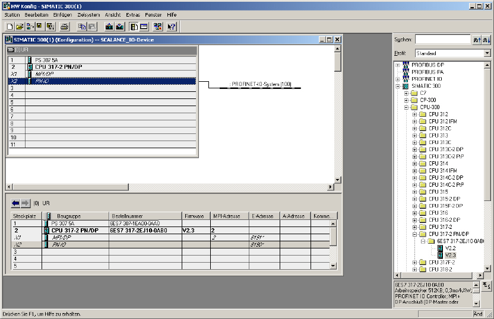Screen dimensions: 494x319
Task: Open the Profil dropdown showing Standard
Action: [487, 53]
